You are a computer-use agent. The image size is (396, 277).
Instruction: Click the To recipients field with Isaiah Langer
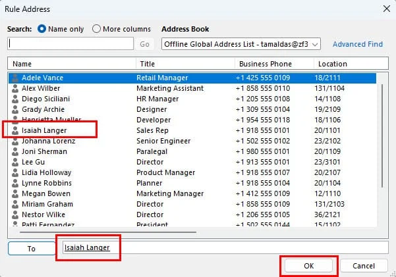(225, 248)
